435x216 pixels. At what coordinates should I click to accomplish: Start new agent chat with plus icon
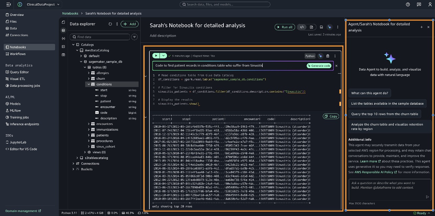[x=421, y=27]
